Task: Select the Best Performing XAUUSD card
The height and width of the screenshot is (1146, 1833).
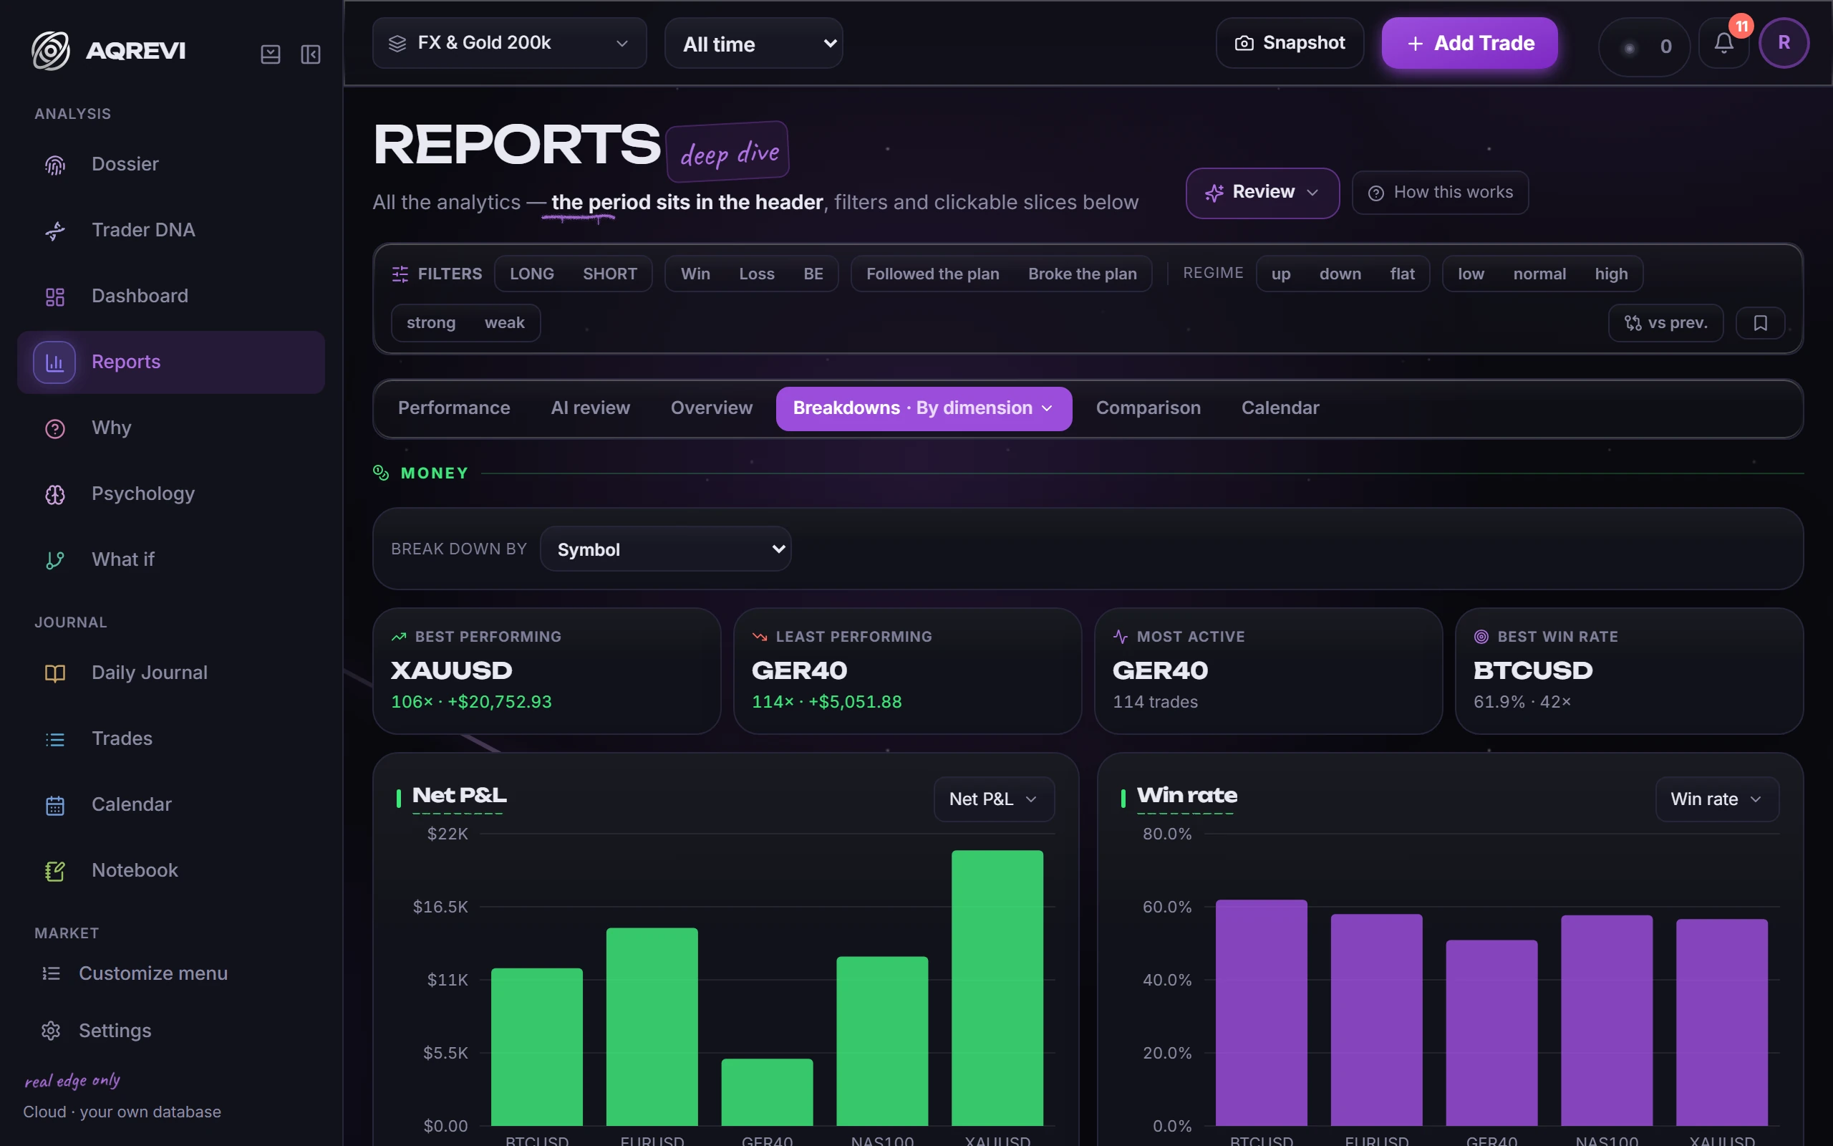Action: 547,671
